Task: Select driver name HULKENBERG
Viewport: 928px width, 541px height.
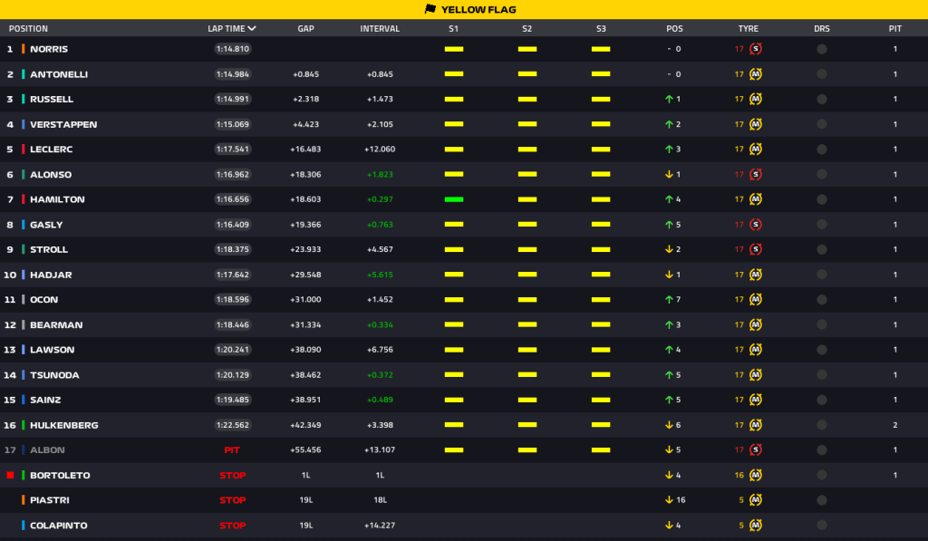Action: coord(64,425)
